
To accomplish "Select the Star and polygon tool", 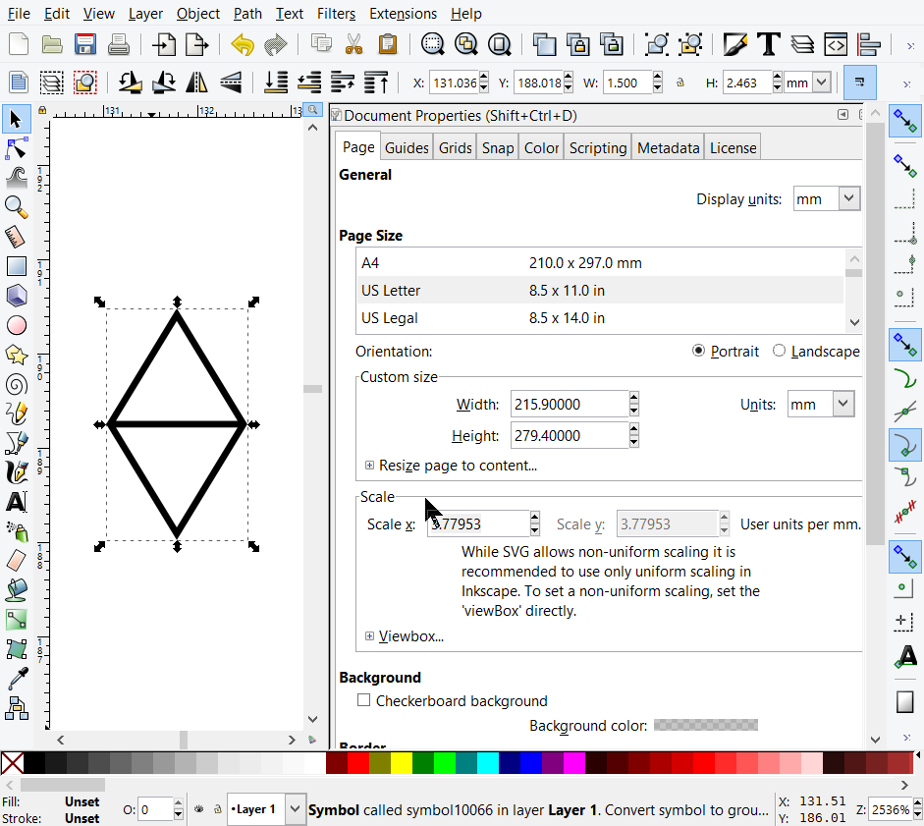I will 16,355.
